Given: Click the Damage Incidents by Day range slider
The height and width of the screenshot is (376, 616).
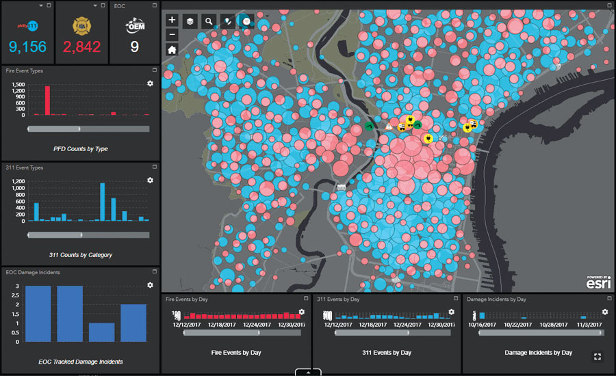Looking at the screenshot, I should (541, 332).
